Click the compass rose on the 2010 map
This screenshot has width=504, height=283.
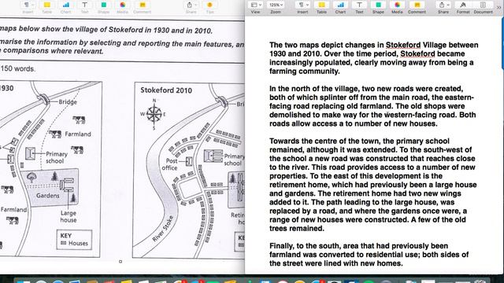click(154, 114)
